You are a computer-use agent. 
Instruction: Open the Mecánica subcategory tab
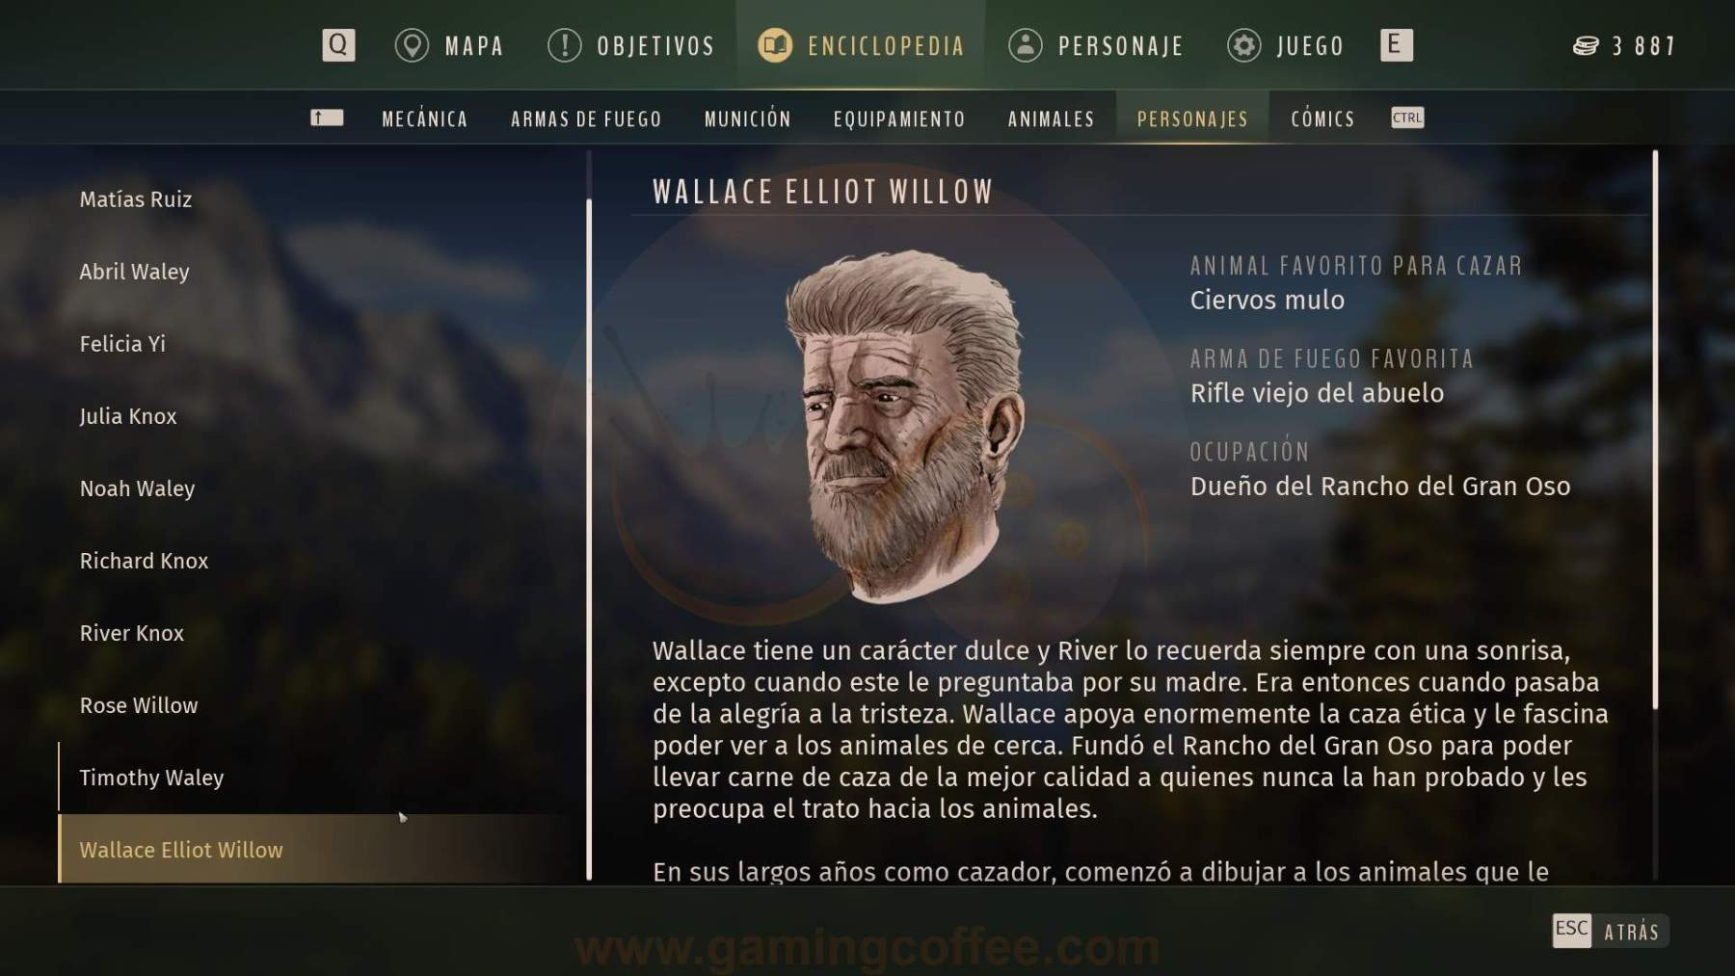pos(425,119)
